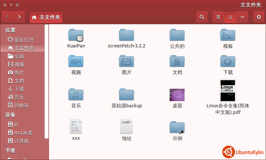The image size is (266, 160).
Task: Select the screenfetch-3.2.2 folder
Action: (x=126, y=35)
